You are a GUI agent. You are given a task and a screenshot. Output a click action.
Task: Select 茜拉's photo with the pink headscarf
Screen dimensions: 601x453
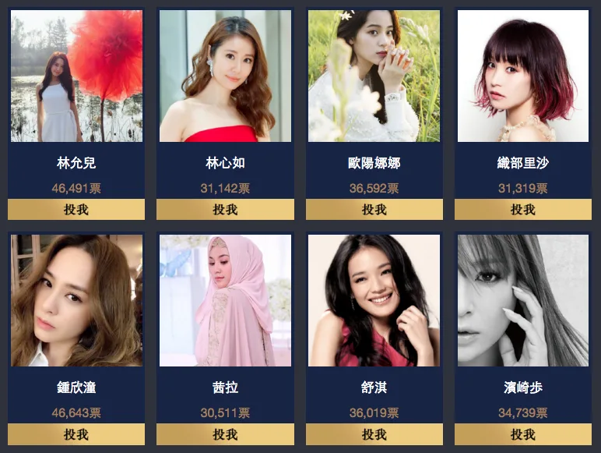(226, 301)
